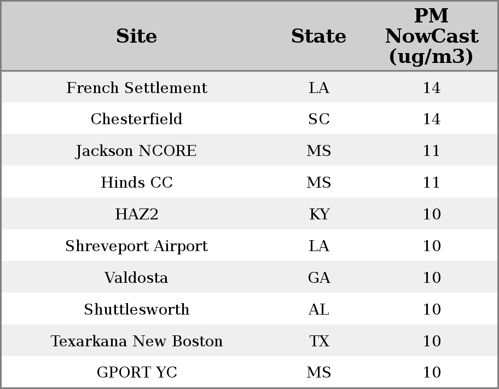Select the GPORT YC site cell
This screenshot has width=499, height=389.
137,372
